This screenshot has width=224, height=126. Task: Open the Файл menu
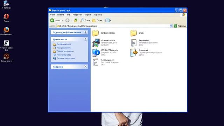coord(52,15)
